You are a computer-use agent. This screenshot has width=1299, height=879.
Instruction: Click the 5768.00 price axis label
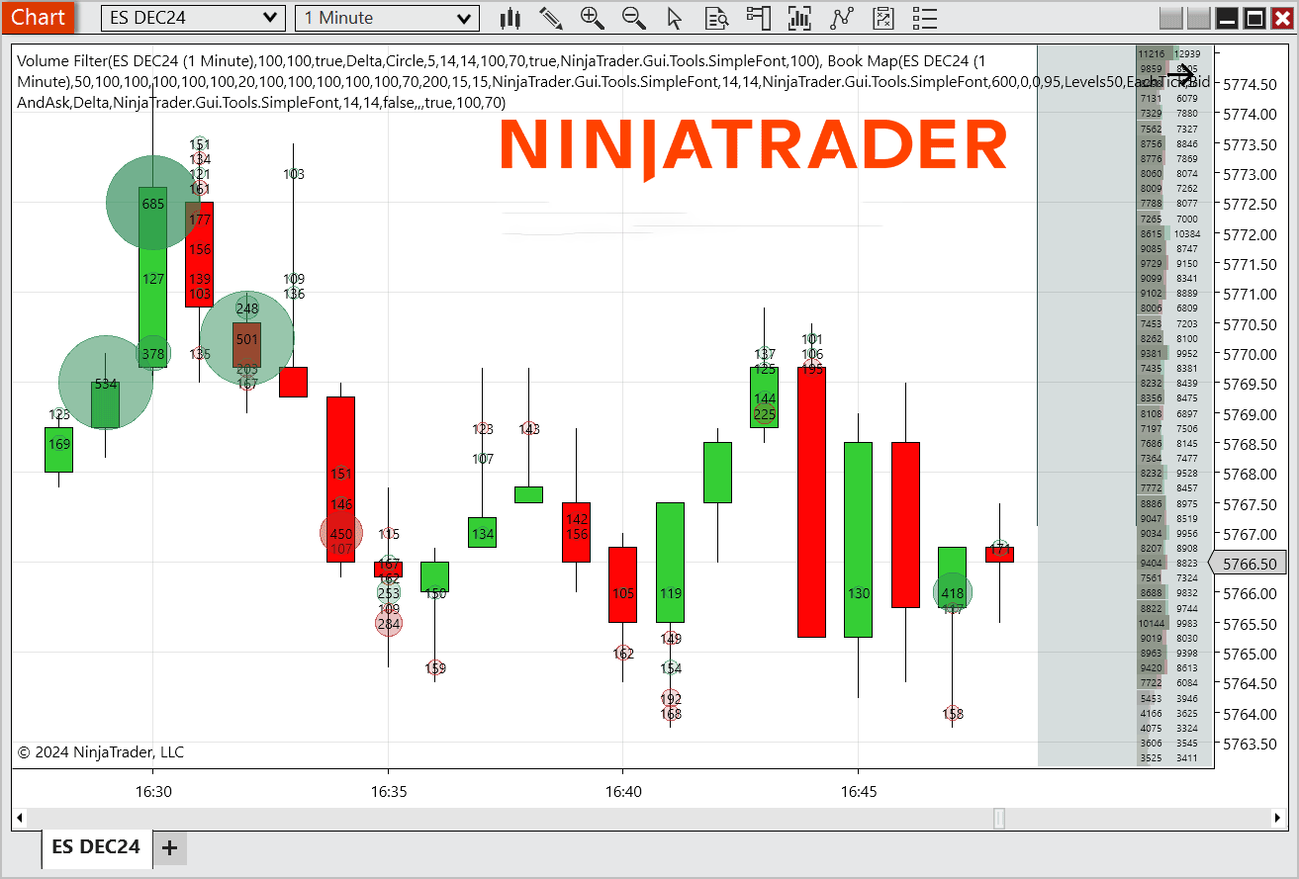(1249, 474)
